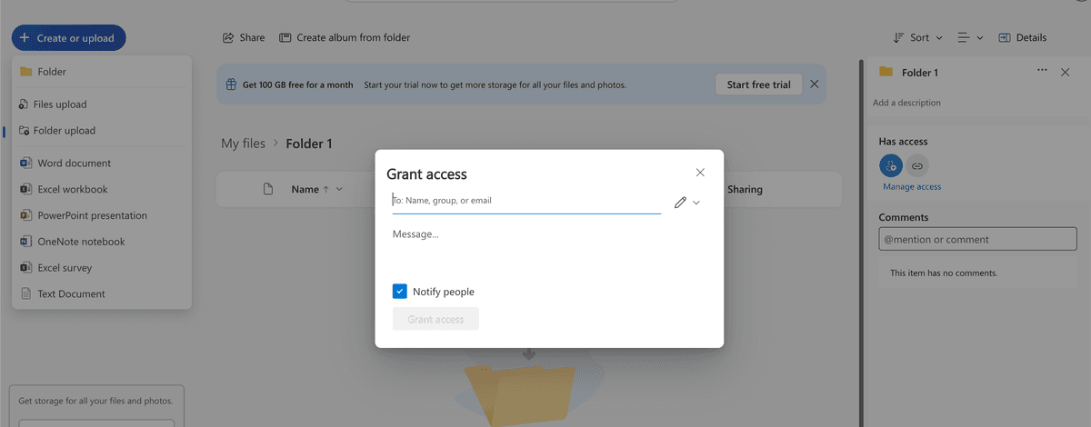Click the file type column icon

pos(268,189)
